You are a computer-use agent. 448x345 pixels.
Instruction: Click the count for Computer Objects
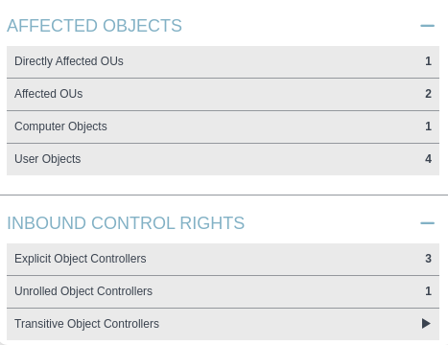coord(428,126)
